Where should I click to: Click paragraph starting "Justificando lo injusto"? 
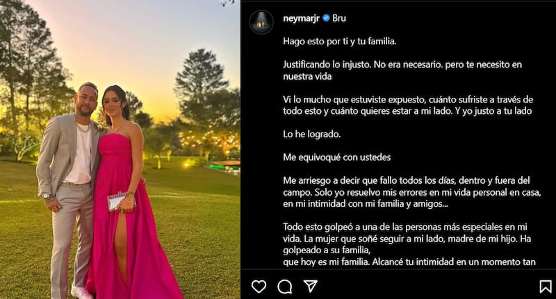pos(402,70)
